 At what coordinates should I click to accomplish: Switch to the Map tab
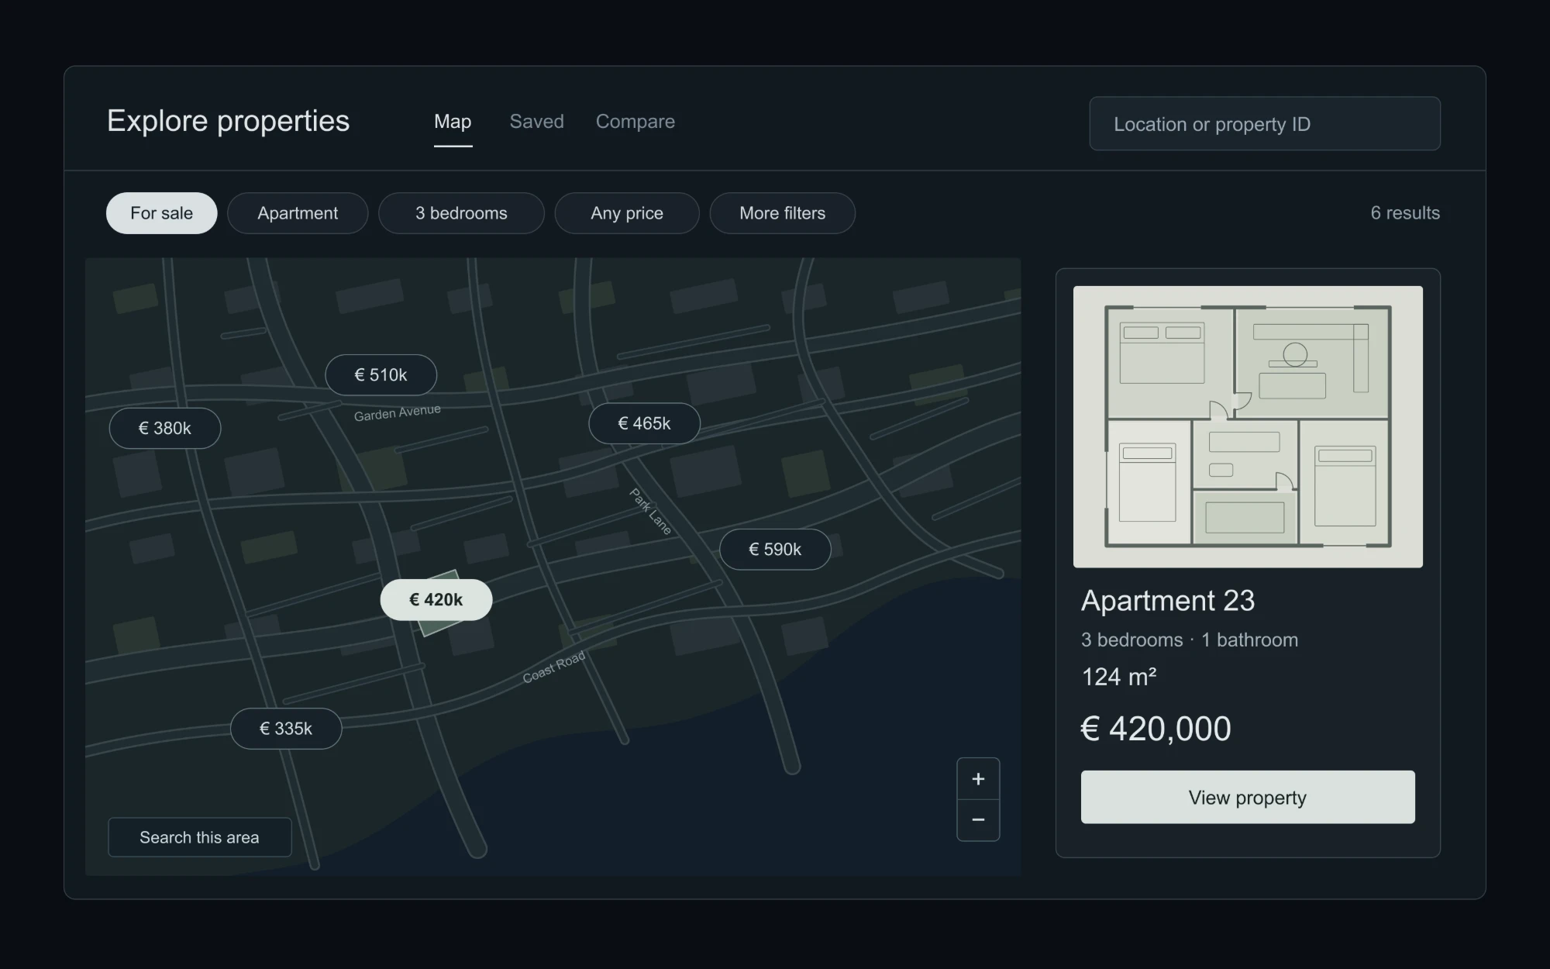point(453,122)
